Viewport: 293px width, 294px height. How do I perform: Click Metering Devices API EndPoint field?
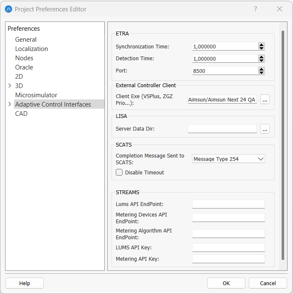[228, 217]
